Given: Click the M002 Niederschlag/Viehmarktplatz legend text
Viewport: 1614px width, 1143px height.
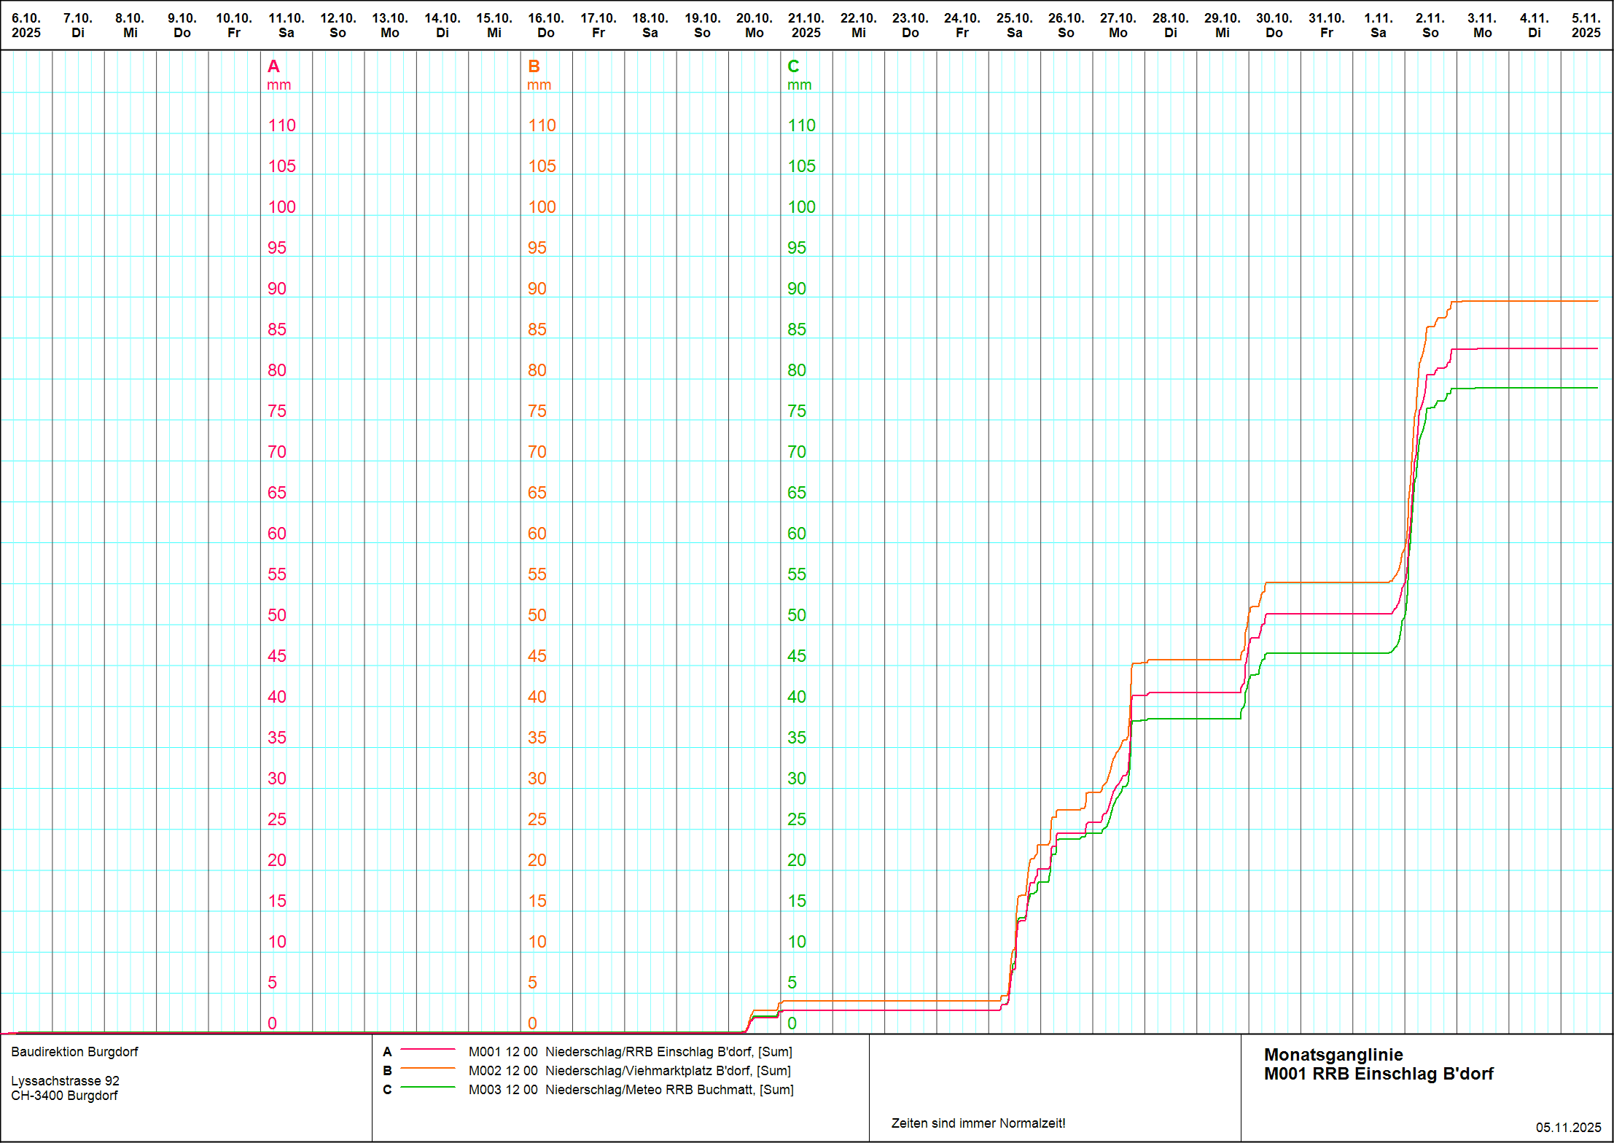Looking at the screenshot, I should 630,1071.
